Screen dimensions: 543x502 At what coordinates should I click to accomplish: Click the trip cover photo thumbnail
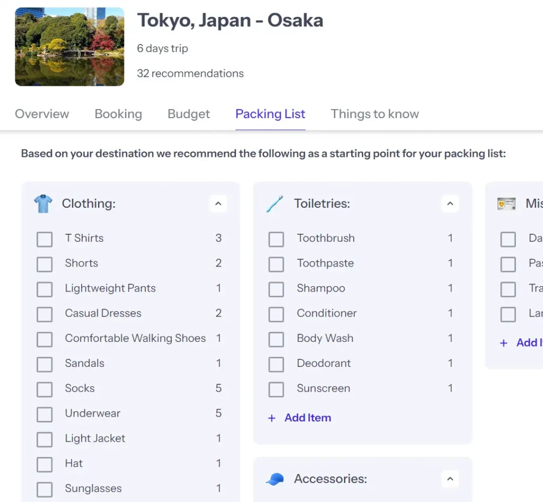tap(69, 46)
